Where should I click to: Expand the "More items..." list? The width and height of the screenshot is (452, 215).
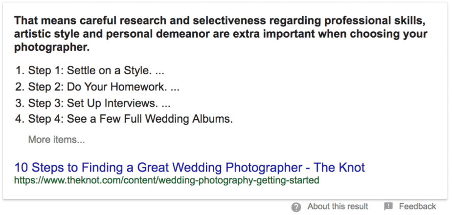point(57,140)
